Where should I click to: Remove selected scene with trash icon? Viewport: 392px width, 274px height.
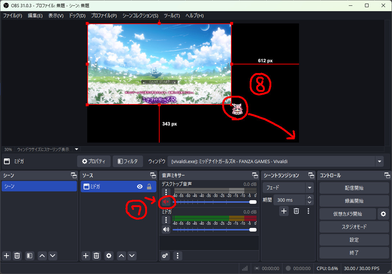(17, 256)
